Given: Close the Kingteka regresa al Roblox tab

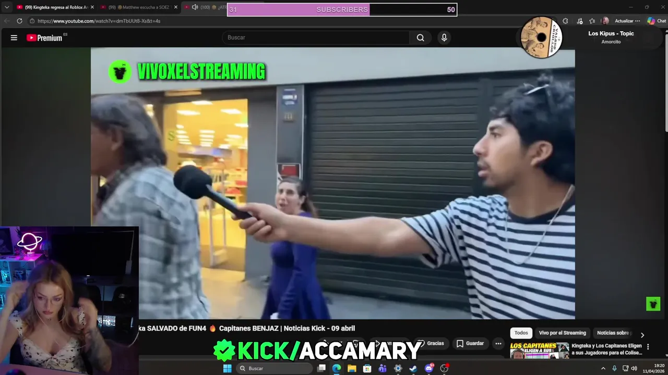Looking at the screenshot, I should click(x=92, y=7).
